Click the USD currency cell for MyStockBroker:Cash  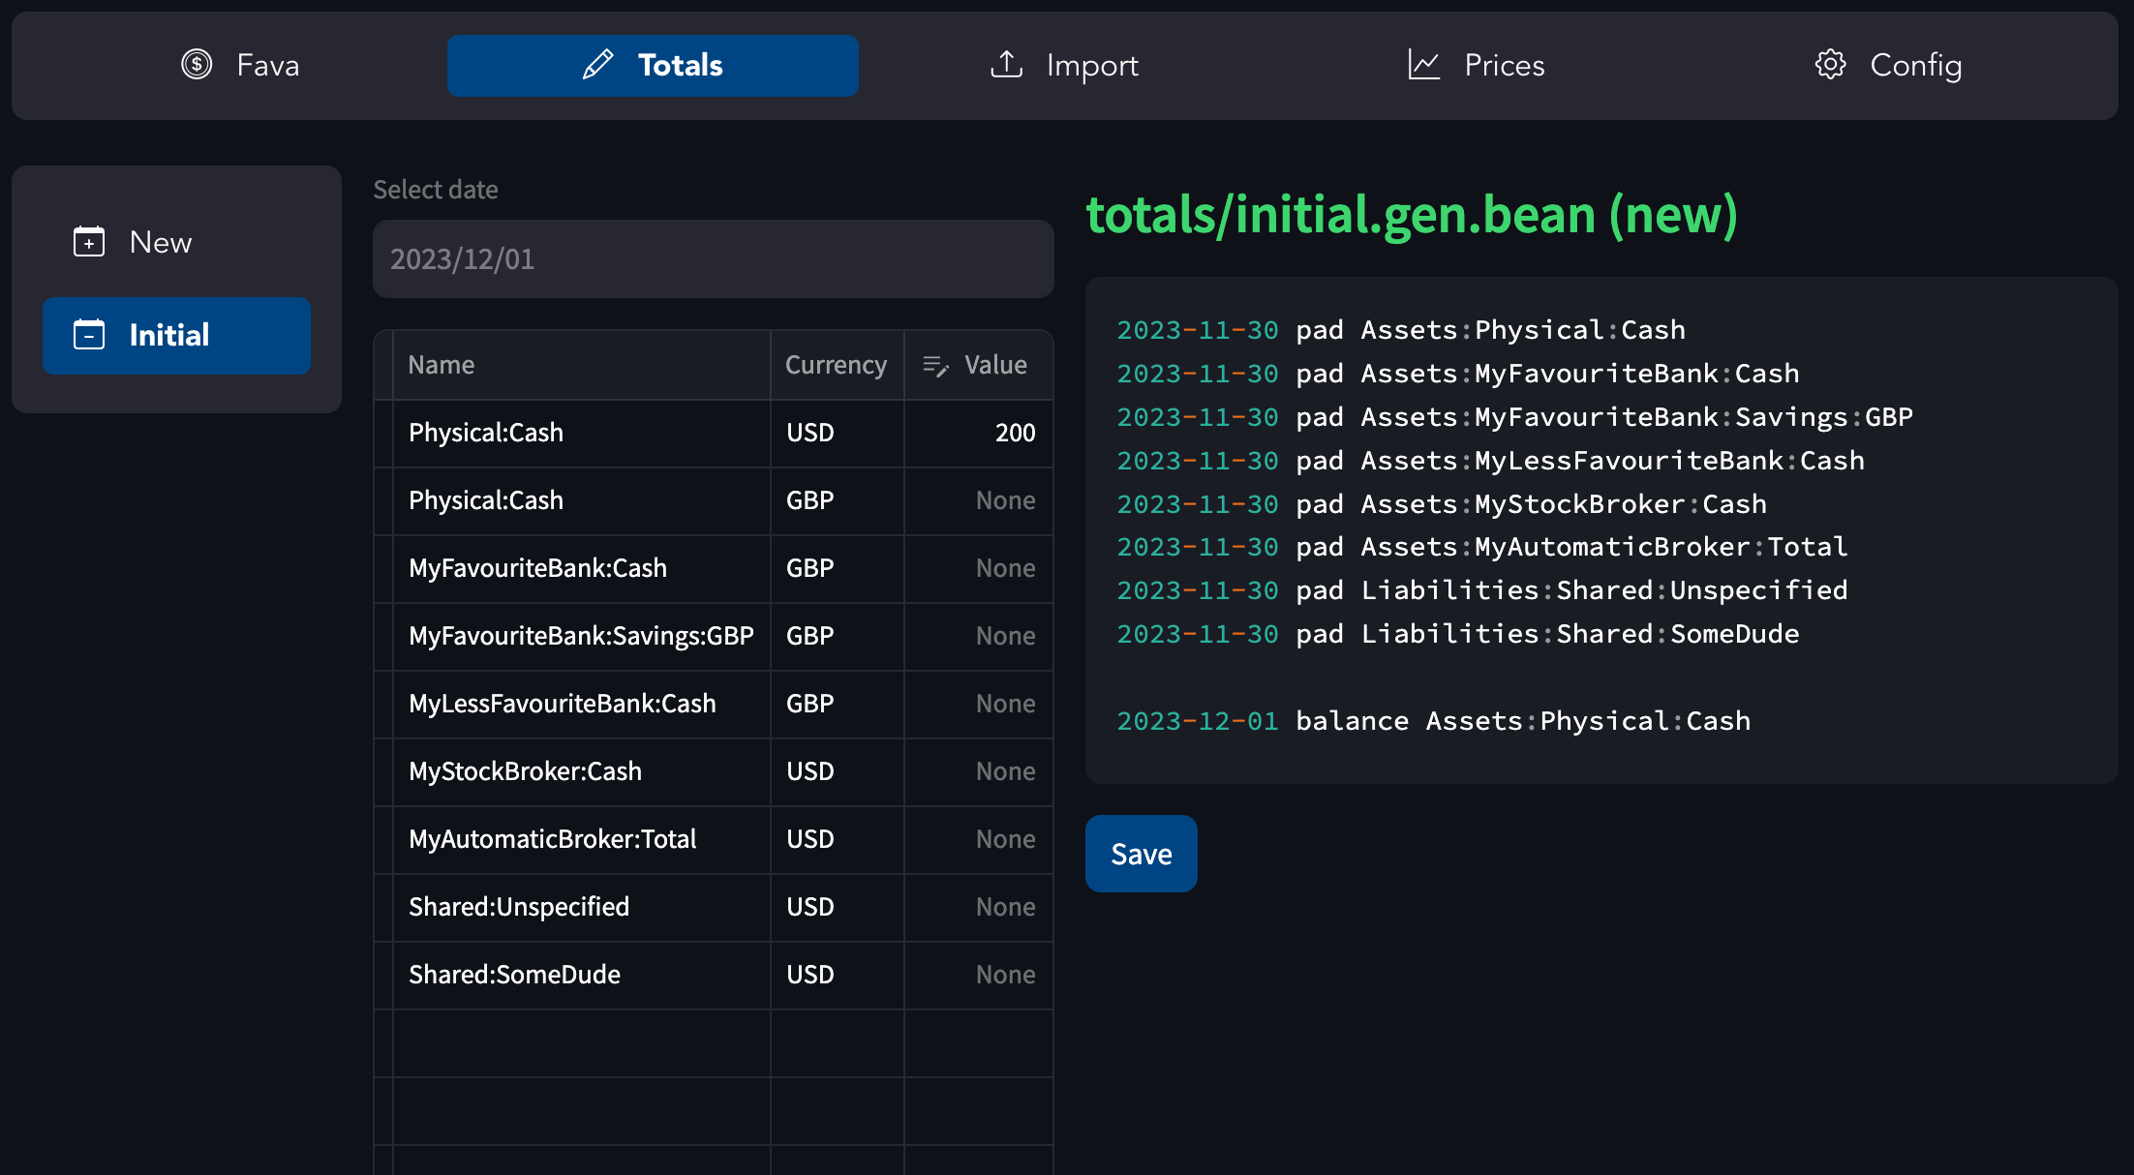(x=838, y=772)
